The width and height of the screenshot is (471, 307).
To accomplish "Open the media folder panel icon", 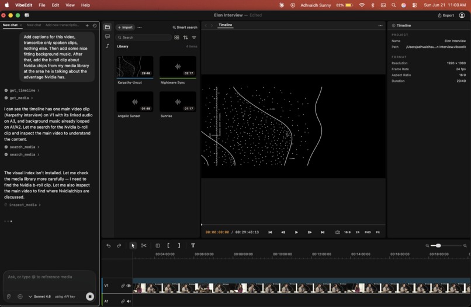I will [108, 27].
